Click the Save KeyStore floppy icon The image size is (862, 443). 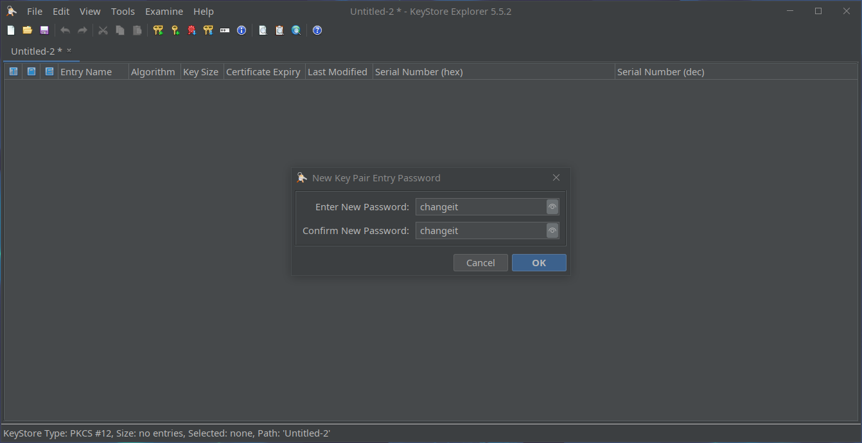point(44,30)
